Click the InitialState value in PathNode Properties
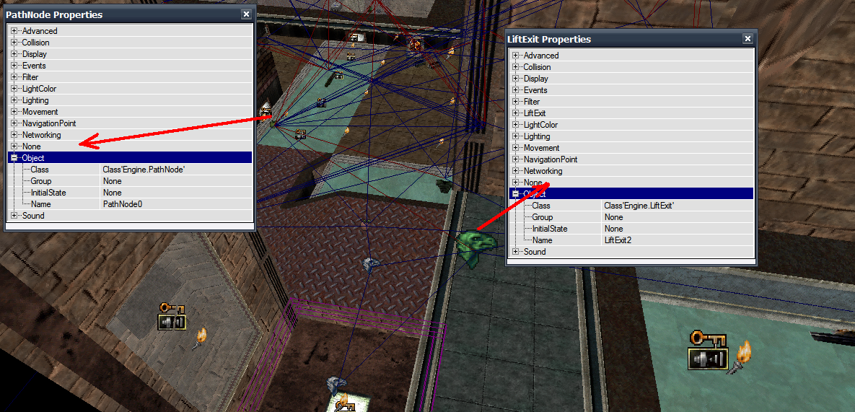This screenshot has height=412, width=855. (x=176, y=193)
